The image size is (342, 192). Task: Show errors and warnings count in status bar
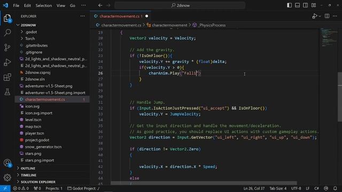pyautogui.click(x=21, y=188)
